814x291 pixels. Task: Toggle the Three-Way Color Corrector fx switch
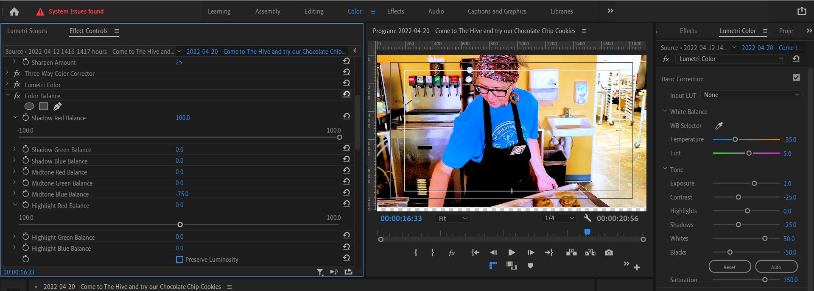[x=17, y=73]
